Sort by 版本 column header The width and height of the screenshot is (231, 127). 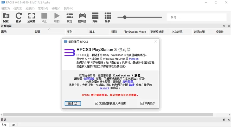point(99,32)
